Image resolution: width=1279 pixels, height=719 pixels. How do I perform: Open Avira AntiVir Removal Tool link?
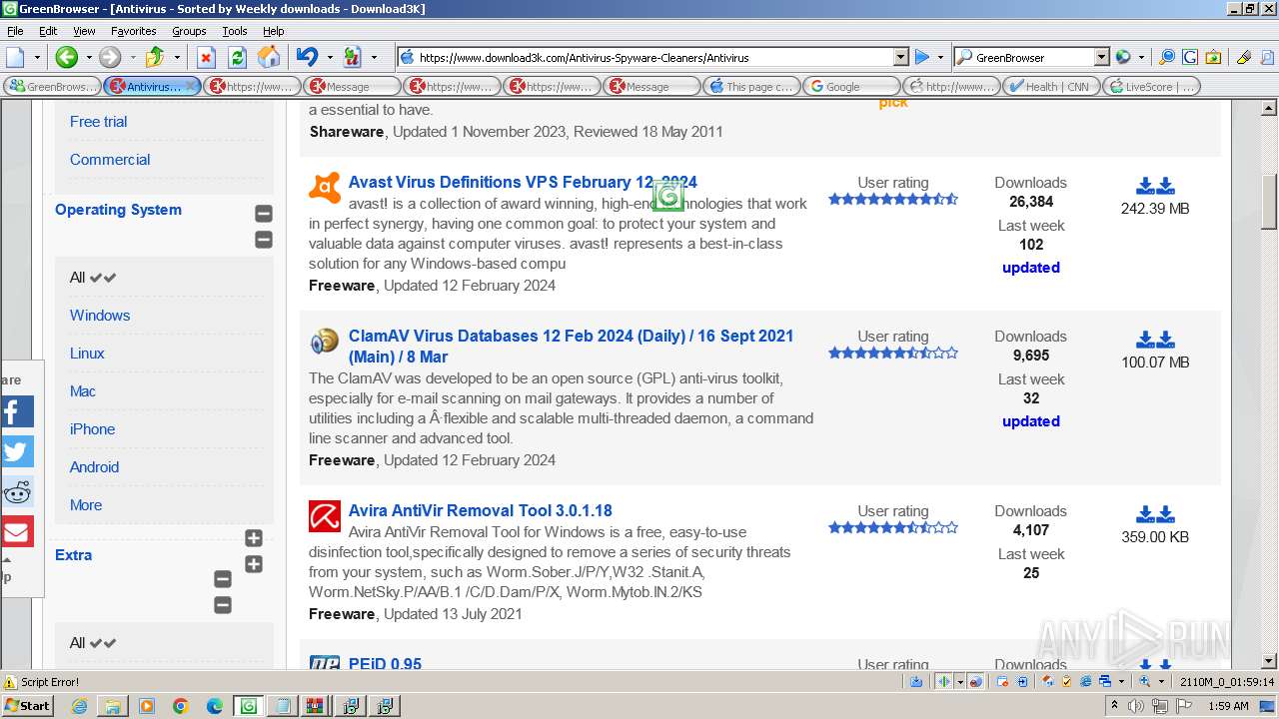click(480, 510)
